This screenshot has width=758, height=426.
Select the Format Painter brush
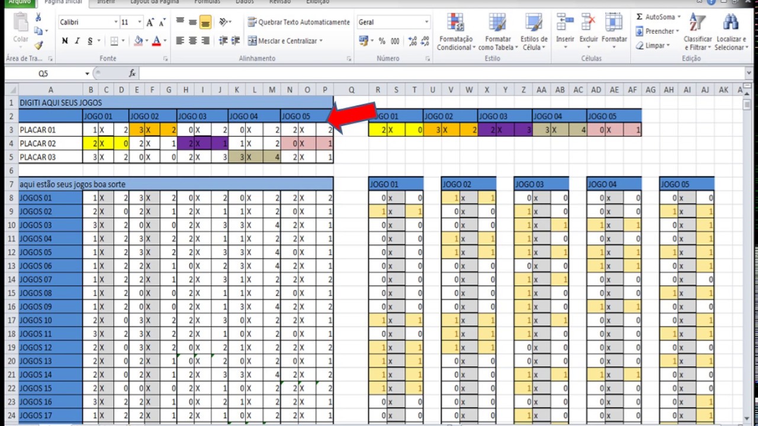pyautogui.click(x=39, y=45)
